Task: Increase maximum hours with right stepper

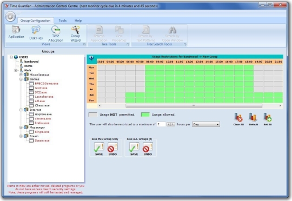Action: point(173,124)
